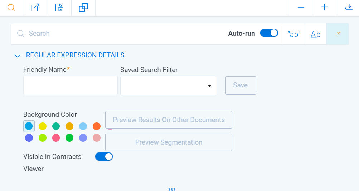Click the Friendly Name input field
Image resolution: width=359 pixels, height=191 pixels.
[71, 85]
